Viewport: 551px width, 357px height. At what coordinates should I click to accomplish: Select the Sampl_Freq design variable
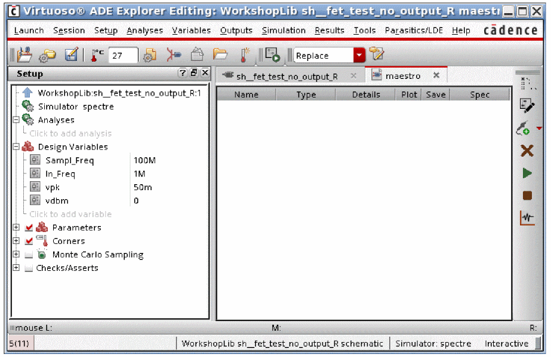point(70,160)
